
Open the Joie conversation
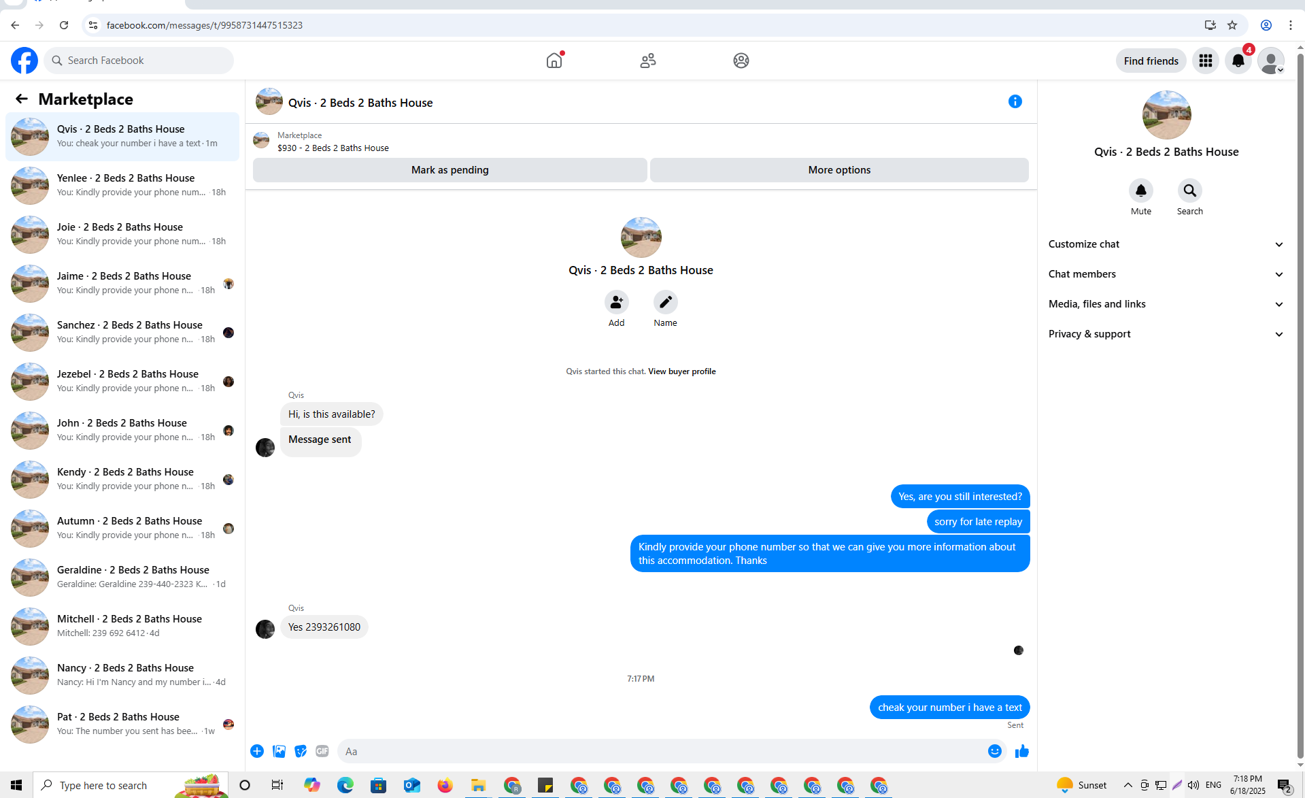pyautogui.click(x=122, y=235)
